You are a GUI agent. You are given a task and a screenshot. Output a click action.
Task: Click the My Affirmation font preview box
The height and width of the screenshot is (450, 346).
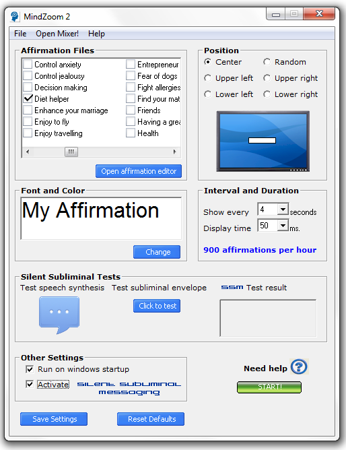[101, 218]
